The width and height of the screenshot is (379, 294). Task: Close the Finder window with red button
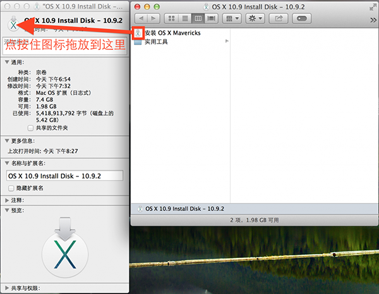(137, 7)
